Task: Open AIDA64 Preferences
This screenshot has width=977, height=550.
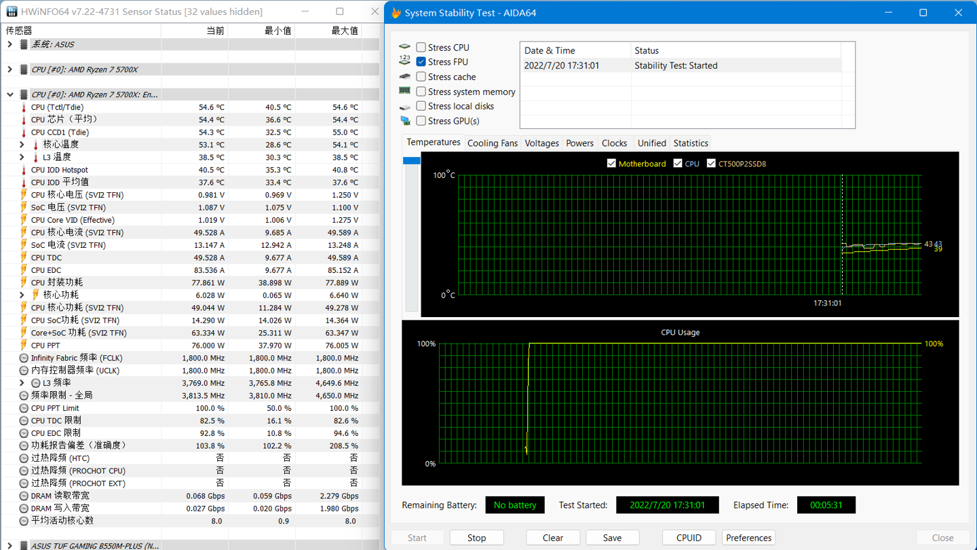Action: point(748,537)
